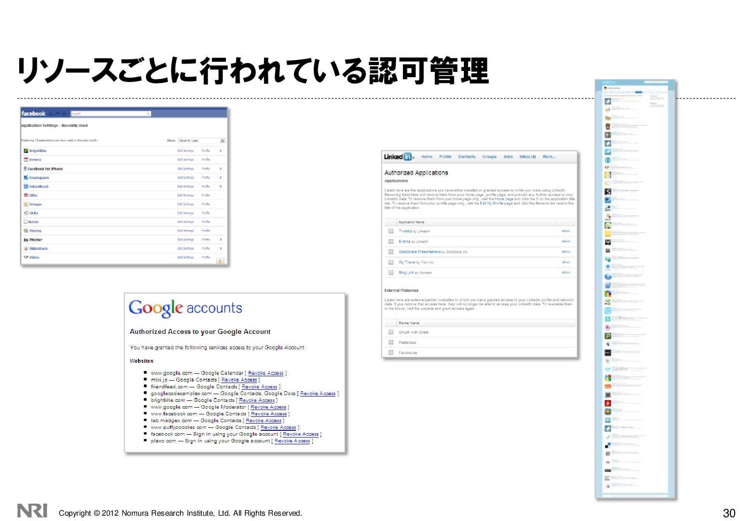Check the Flavors.me partner checkbox
The width and height of the screenshot is (753, 521).
(391, 353)
